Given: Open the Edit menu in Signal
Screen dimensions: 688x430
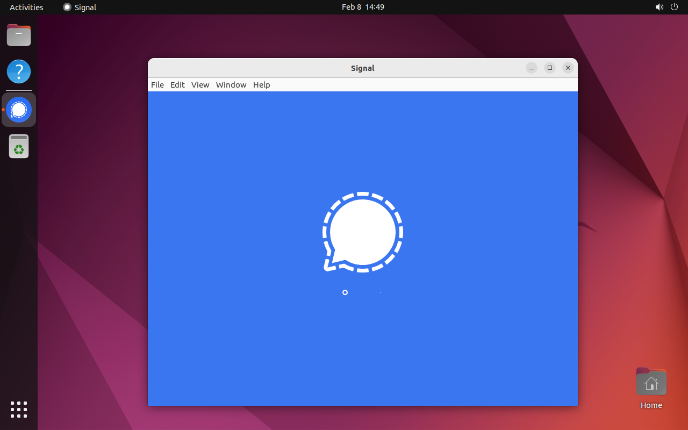Looking at the screenshot, I should point(177,85).
